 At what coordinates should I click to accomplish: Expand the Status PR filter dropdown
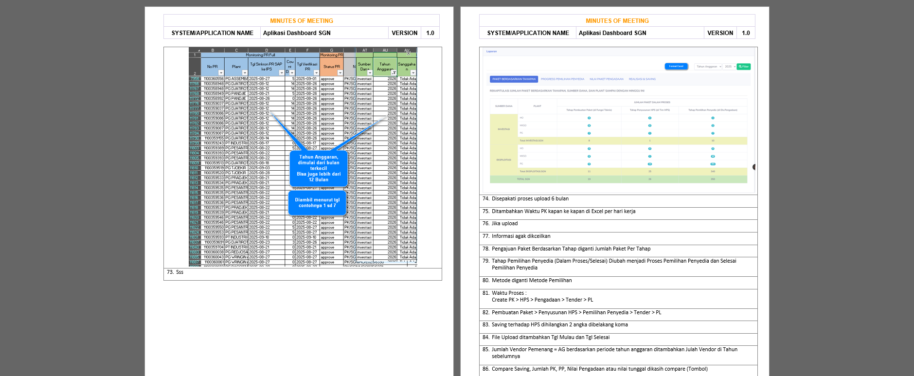click(x=340, y=73)
